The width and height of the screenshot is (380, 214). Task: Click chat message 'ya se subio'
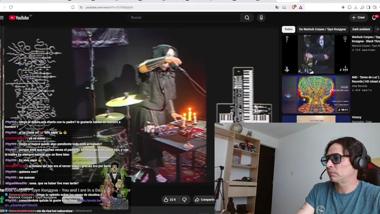point(37,139)
